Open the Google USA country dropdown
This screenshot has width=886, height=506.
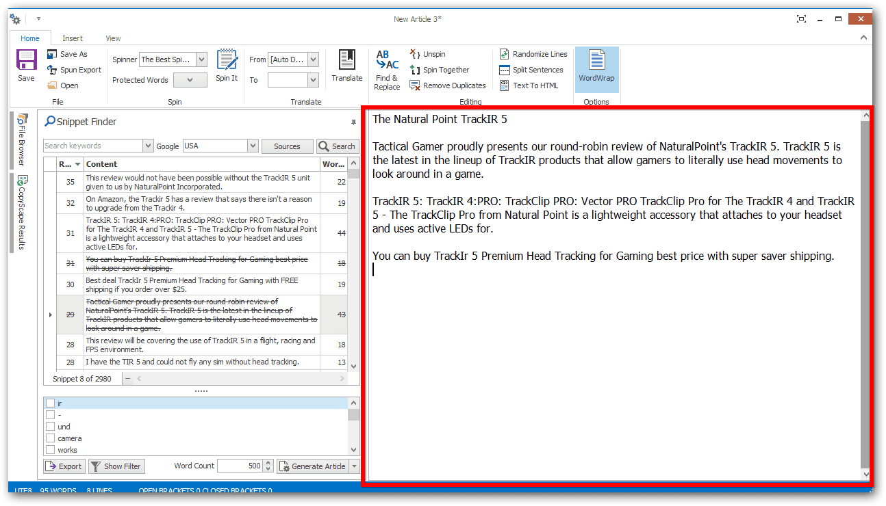pyautogui.click(x=253, y=146)
